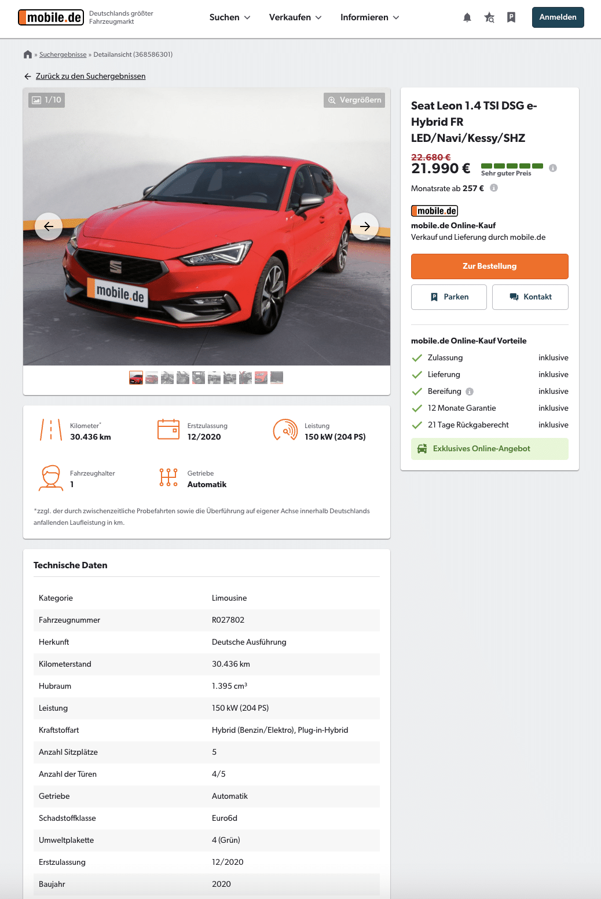Click the orange Zur Bestellung button
The width and height of the screenshot is (601, 899).
click(x=490, y=266)
